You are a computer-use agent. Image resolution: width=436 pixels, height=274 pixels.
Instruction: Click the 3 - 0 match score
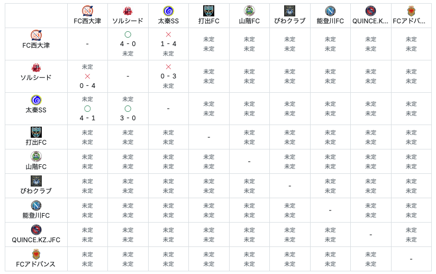pyautogui.click(x=128, y=118)
